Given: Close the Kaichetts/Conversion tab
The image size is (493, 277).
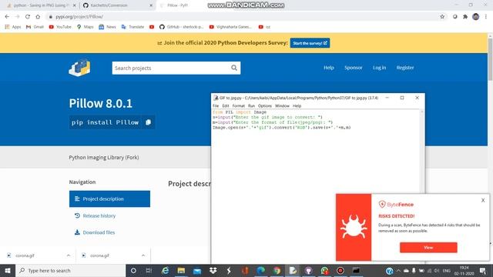Looking at the screenshot, I should pos(151,5).
